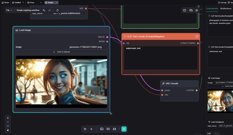Open the piclumen image file dropdown in Load Image node
Viewport: 233px width, 135px height.
[x=87, y=47]
